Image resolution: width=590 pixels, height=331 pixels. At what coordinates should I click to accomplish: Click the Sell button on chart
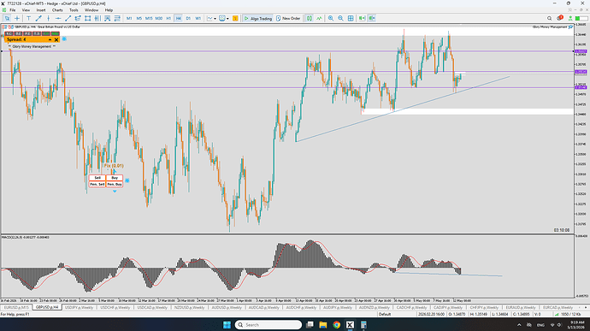click(97, 178)
